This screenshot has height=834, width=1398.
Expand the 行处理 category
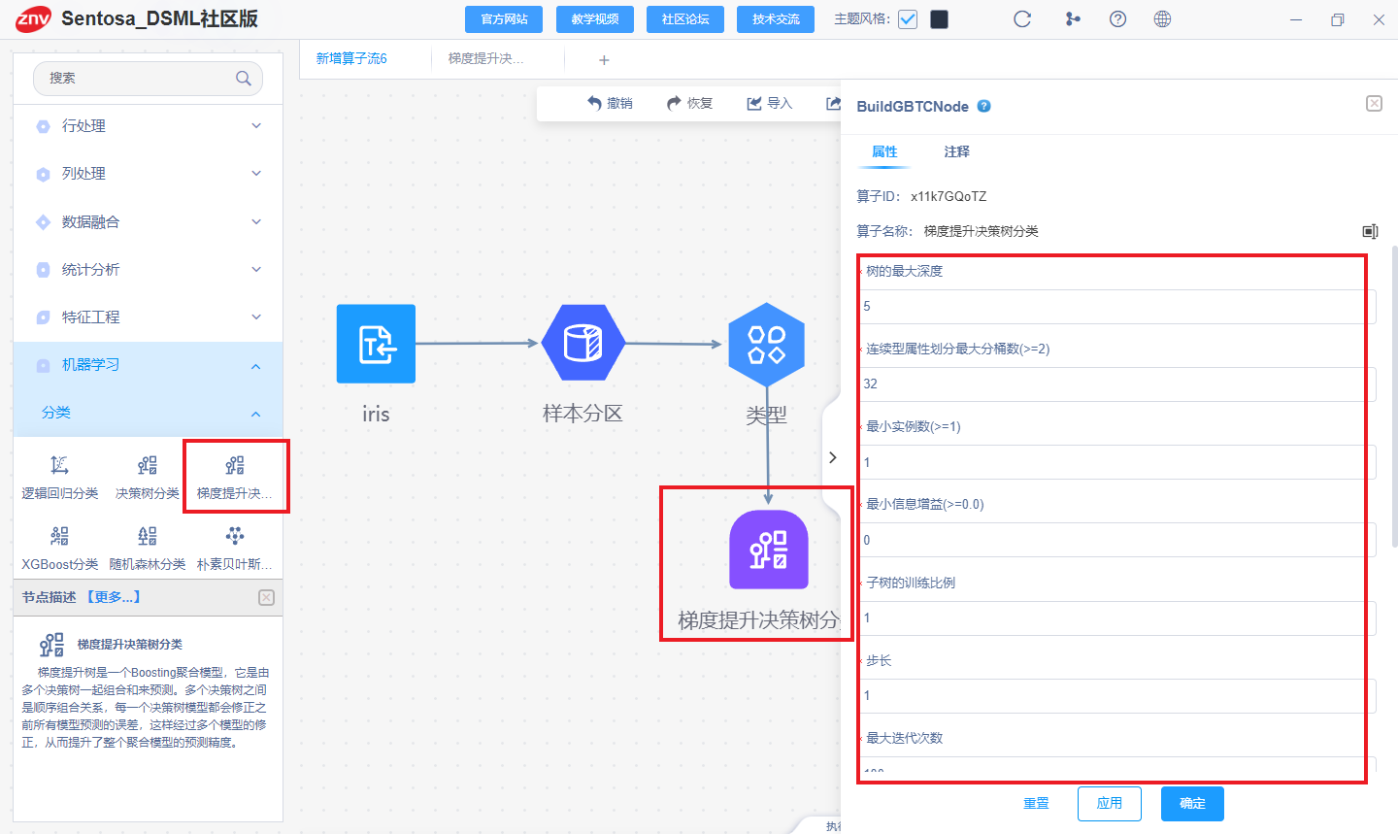[x=148, y=126]
